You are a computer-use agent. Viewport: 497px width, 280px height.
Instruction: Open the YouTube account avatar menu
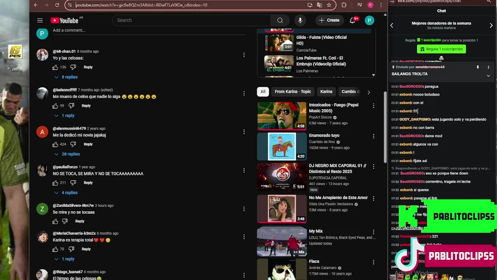pyautogui.click(x=369, y=20)
